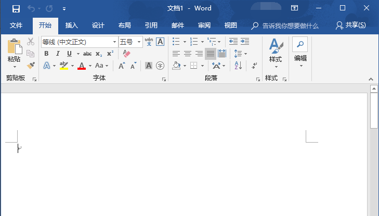
Task: Clear all formatting with eraser icon
Action: [126, 54]
